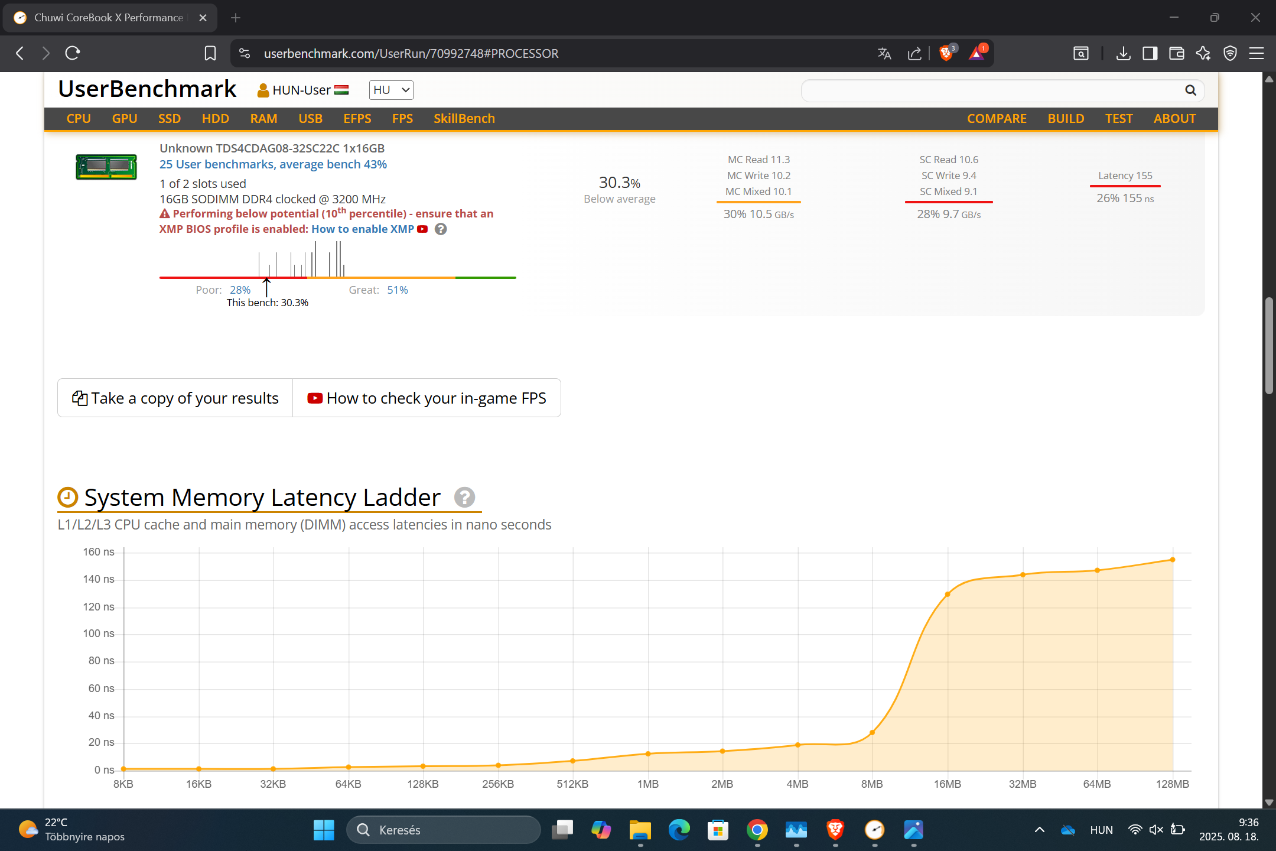
Task: Click the search magnifier on UserBenchmark
Action: 1190,90
